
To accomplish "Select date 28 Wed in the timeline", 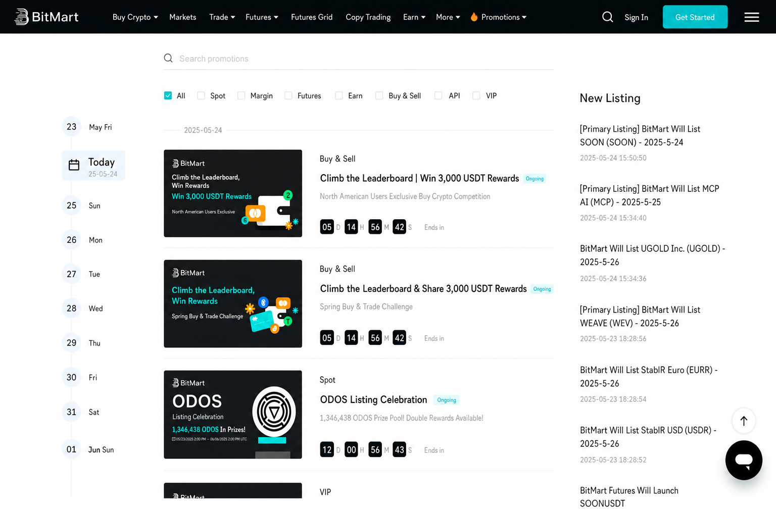I will click(x=83, y=308).
